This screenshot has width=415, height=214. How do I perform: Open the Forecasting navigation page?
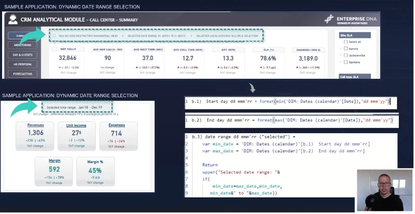click(22, 74)
